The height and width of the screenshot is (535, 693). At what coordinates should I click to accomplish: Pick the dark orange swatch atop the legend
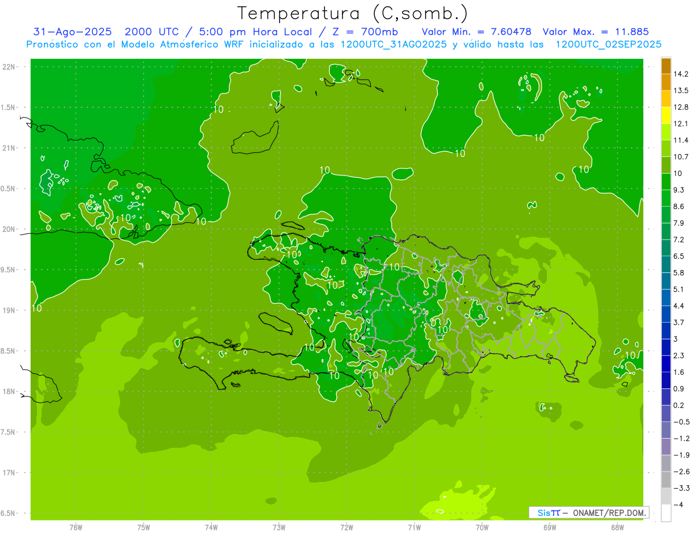tap(666, 66)
